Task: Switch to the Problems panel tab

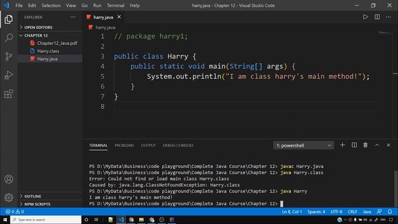Action: pos(124,145)
